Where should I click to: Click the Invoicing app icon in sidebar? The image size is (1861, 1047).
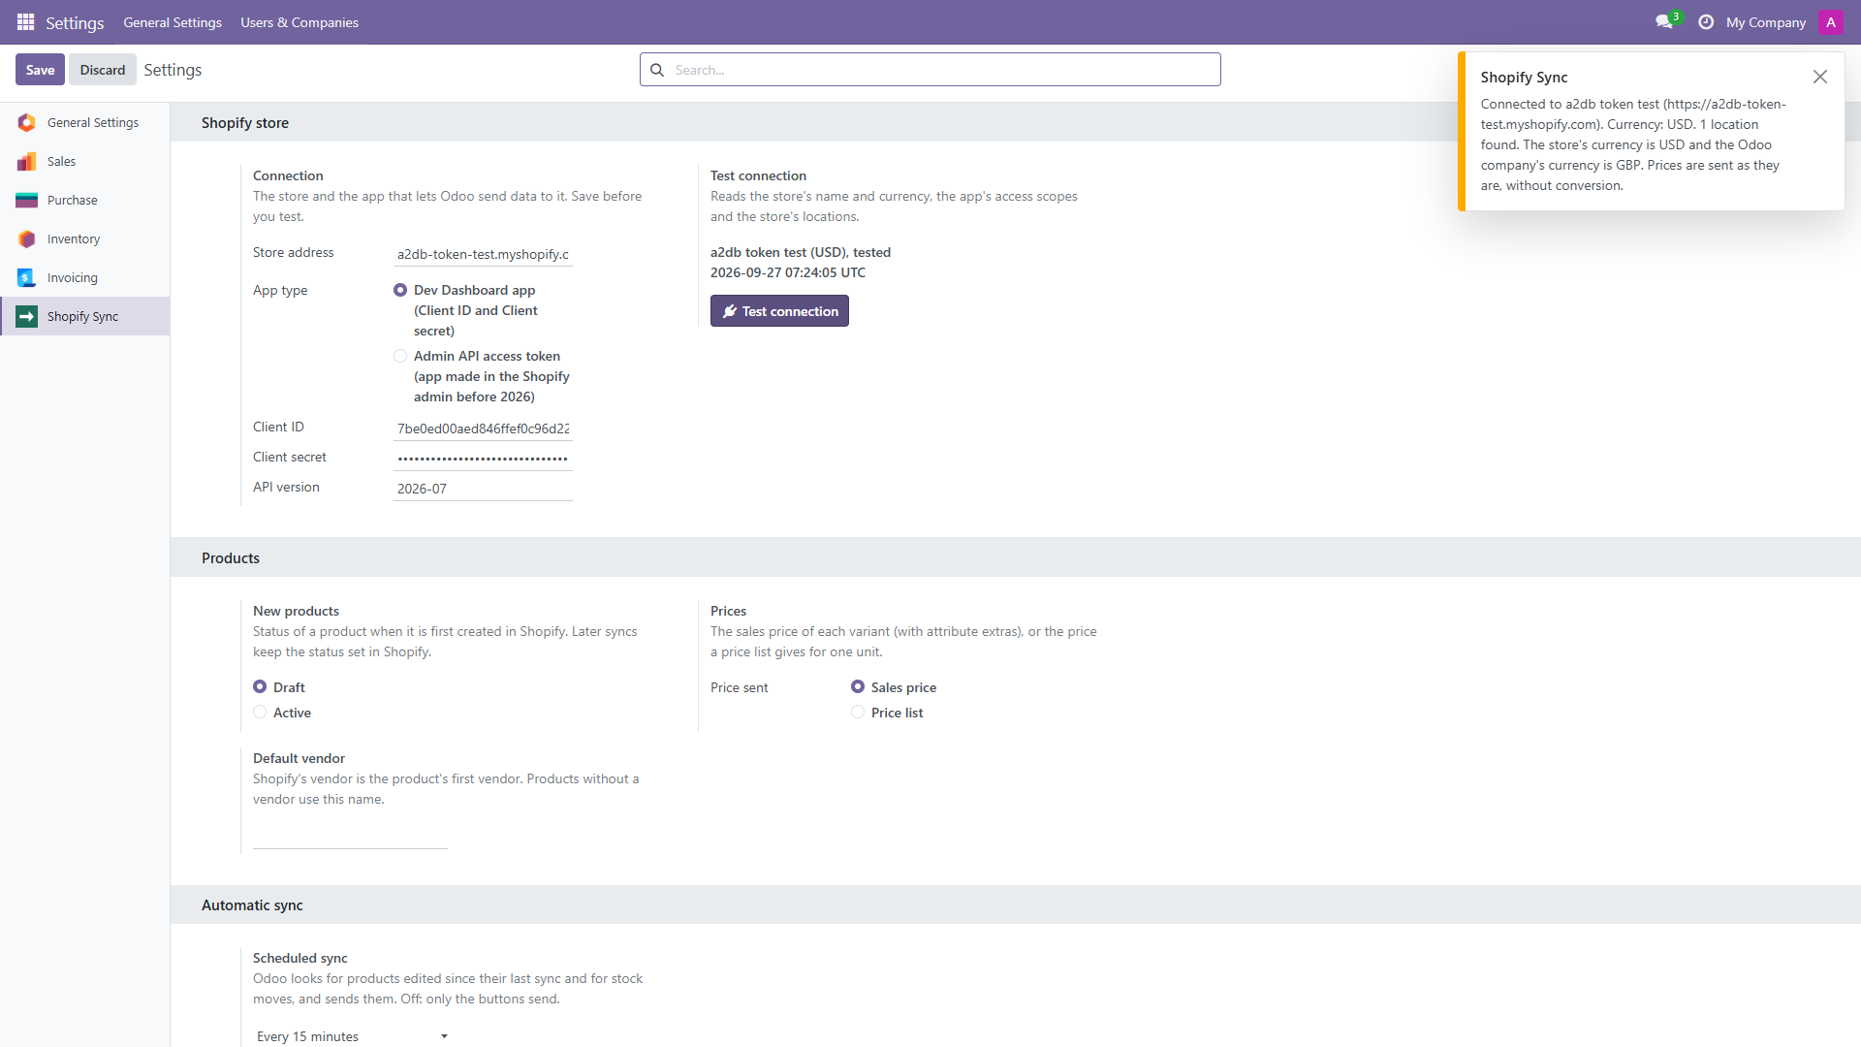27,277
